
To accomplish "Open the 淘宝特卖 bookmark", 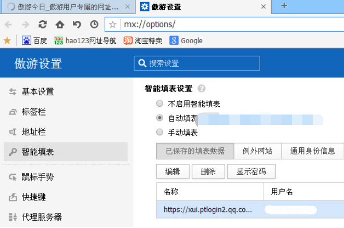I will pos(143,41).
